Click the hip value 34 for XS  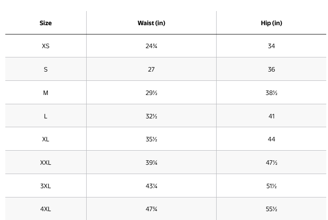[x=271, y=46]
